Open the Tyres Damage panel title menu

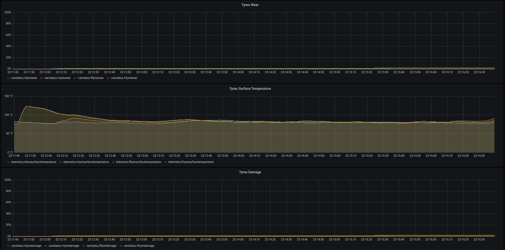pos(250,172)
